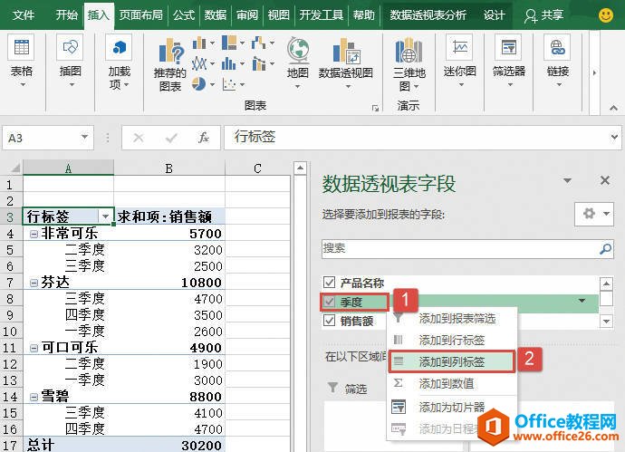
Task: Collapse the 非常可乐 row group
Action: tap(34, 234)
